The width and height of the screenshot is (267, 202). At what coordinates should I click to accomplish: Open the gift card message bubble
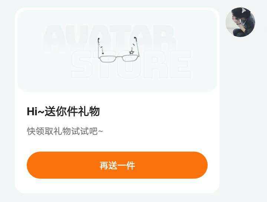(117, 100)
